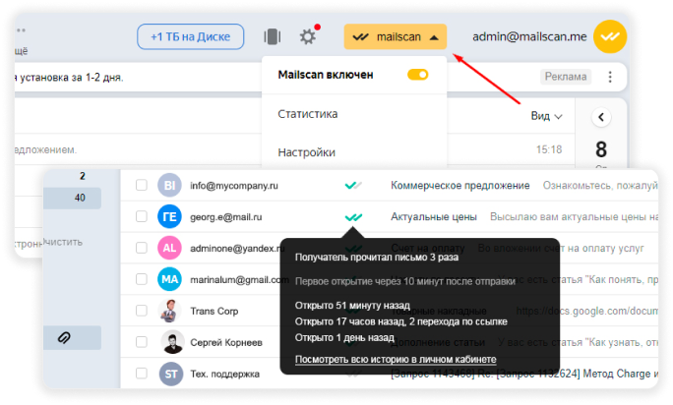Click the theme cards icon beside gear
The height and width of the screenshot is (405, 673).
click(x=273, y=37)
